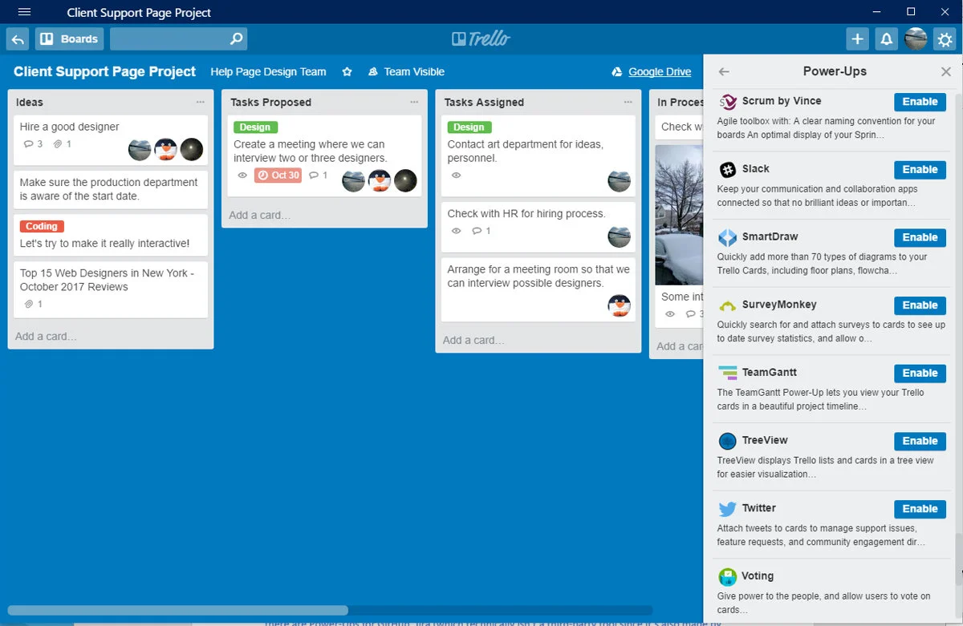Open the Ideas list options menu

[200, 103]
